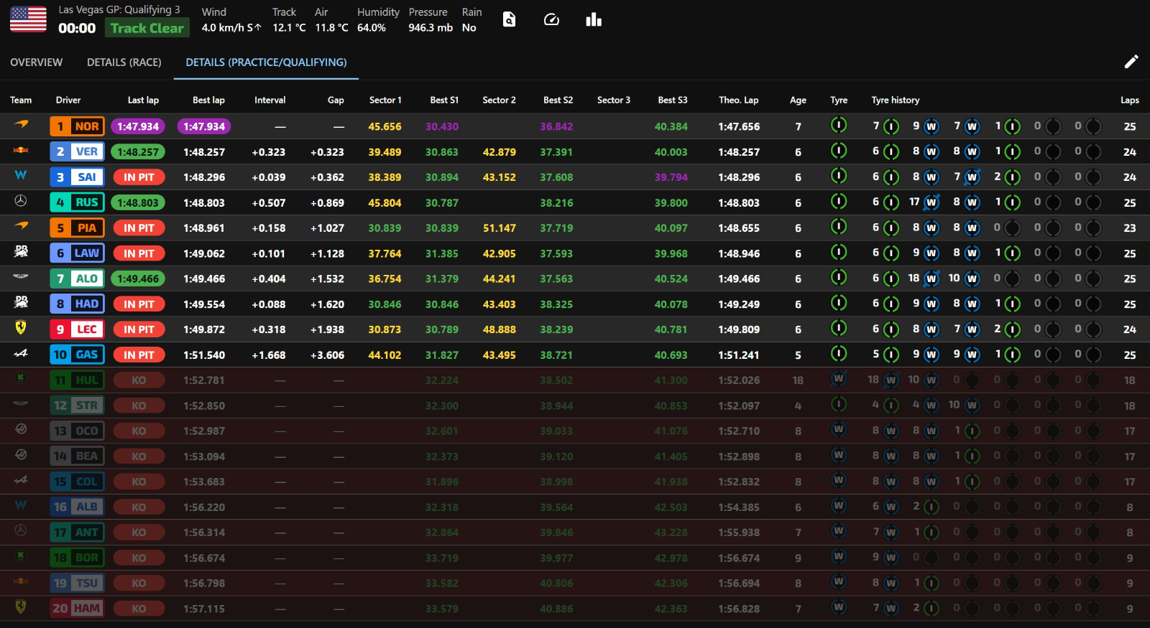1150x628 pixels.
Task: Click the Red Bull logo in Verstappen's row
Action: pyautogui.click(x=21, y=151)
